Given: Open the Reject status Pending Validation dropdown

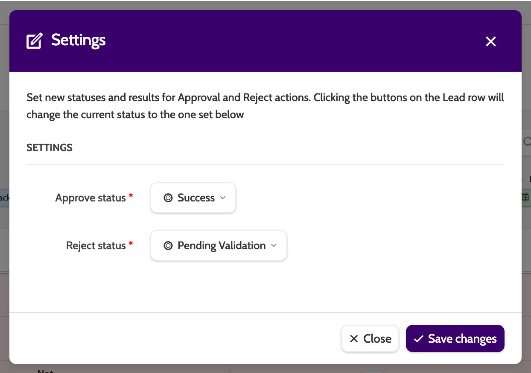Looking at the screenshot, I should (219, 246).
